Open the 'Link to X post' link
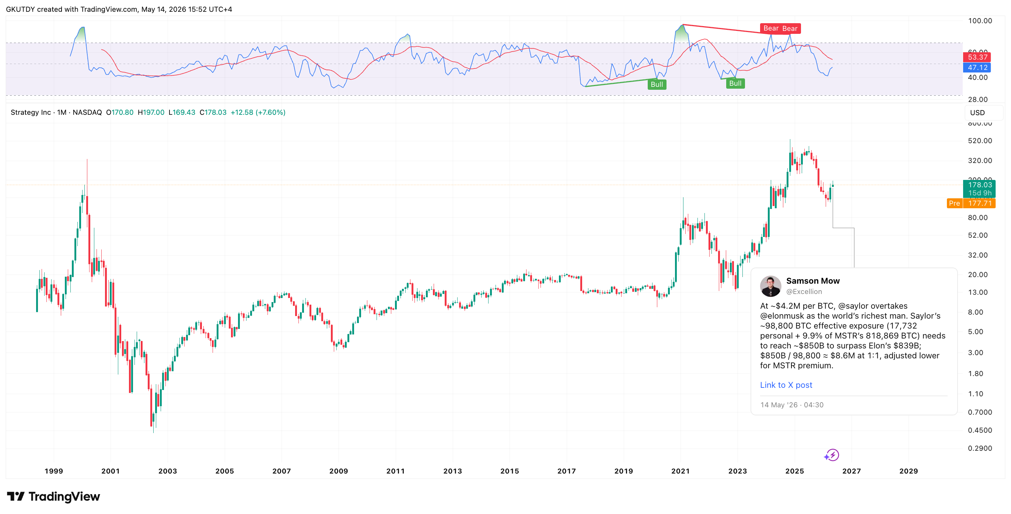 (786, 384)
